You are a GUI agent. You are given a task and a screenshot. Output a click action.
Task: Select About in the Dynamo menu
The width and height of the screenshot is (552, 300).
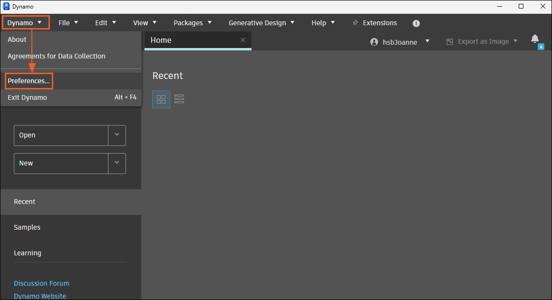click(71, 39)
